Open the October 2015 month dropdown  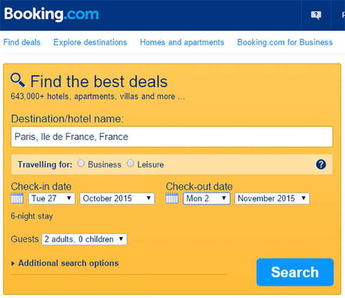118,198
